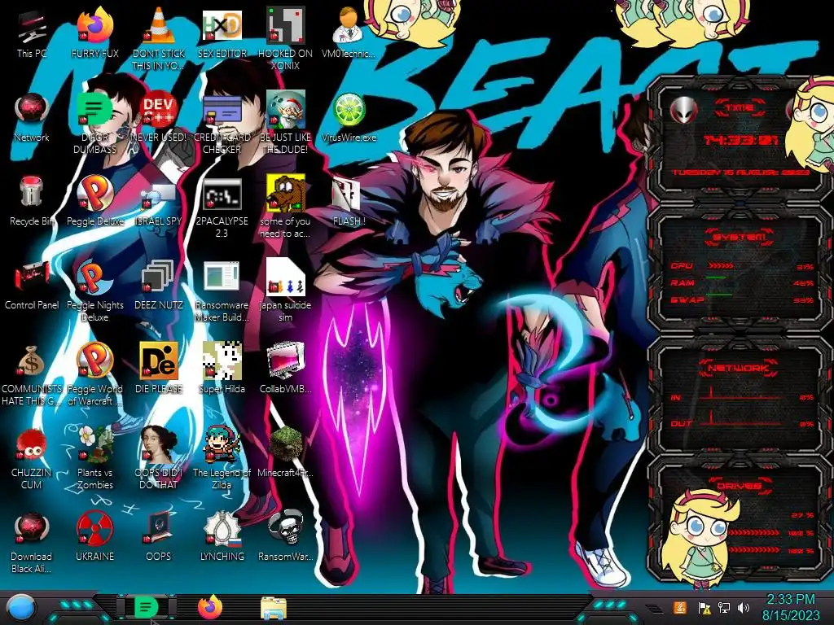Open the HxD hex editor shortcut
The height and width of the screenshot is (625, 834).
coord(222,33)
